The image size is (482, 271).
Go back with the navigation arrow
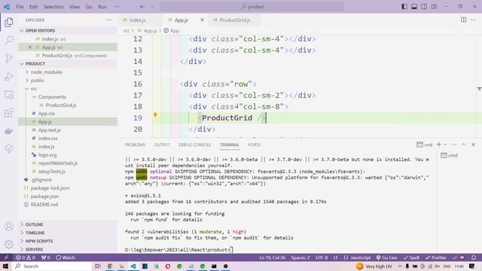142,7
